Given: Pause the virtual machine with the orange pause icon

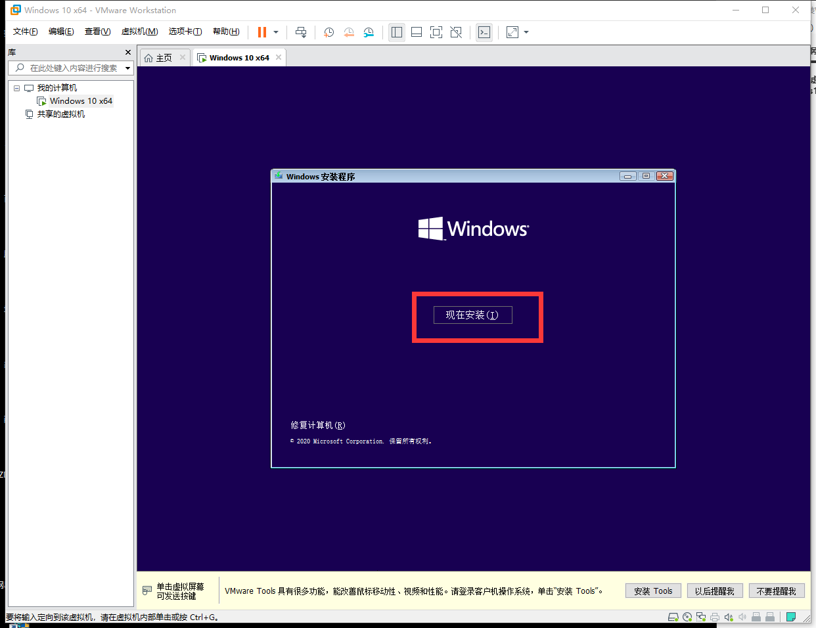Looking at the screenshot, I should click(262, 32).
